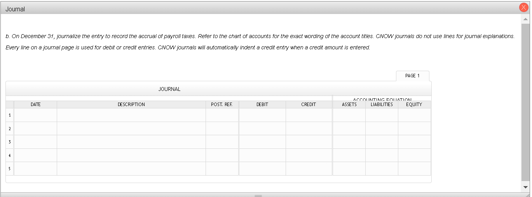Click the Description cell in row 2
Image resolution: width=532 pixels, height=197 pixels.
tap(131, 129)
